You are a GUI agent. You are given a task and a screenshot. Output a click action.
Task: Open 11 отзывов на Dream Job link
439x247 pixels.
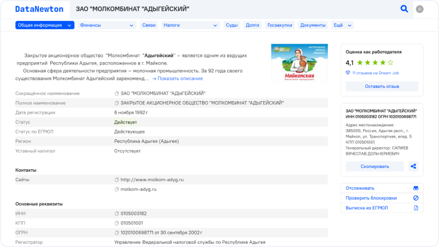pos(376,73)
